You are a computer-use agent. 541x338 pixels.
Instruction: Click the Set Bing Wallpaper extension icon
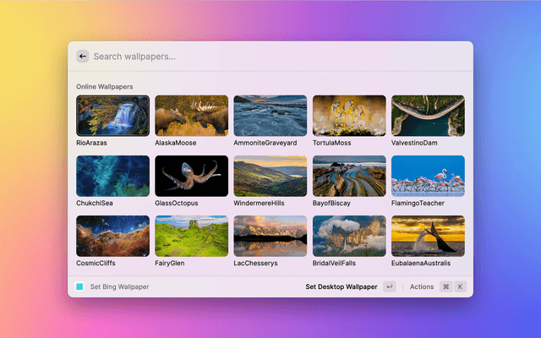[x=79, y=287]
